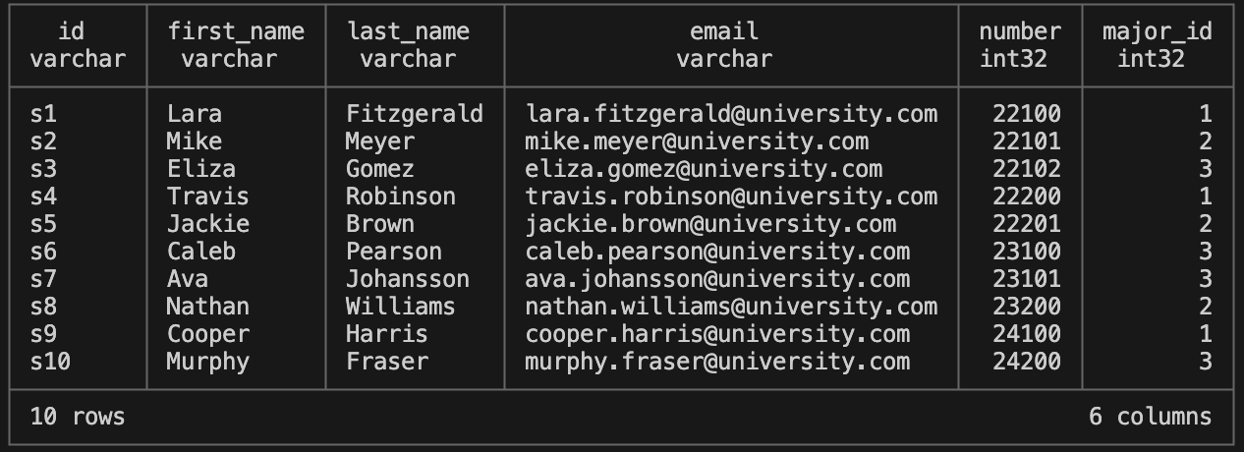Click the murphy.fraser@university.com email address

717,362
